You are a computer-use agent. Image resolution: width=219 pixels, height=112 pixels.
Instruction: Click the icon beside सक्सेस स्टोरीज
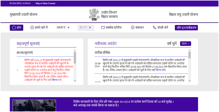click(103, 28)
